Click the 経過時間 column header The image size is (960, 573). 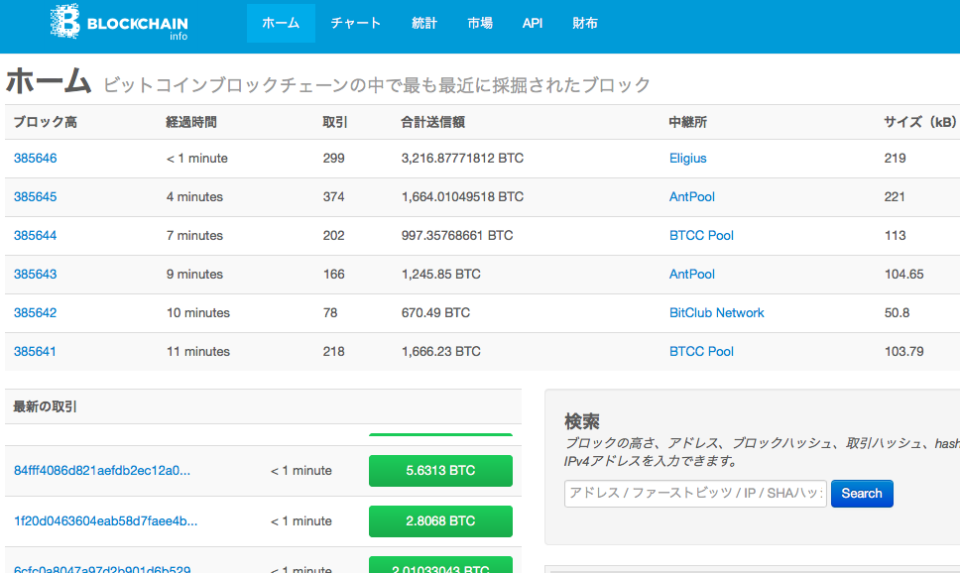click(191, 122)
